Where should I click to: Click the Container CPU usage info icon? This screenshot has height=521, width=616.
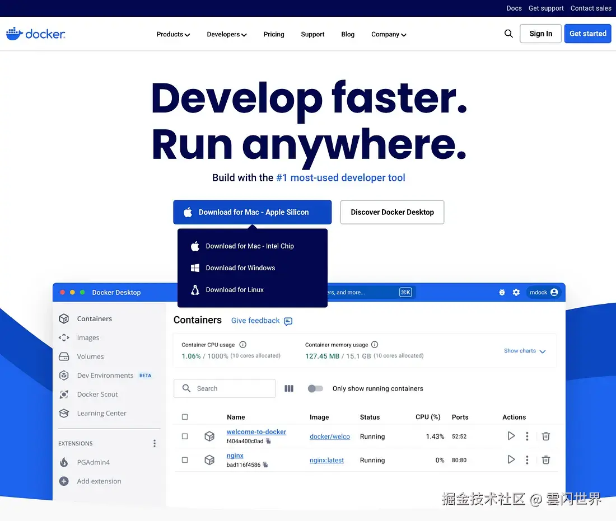[243, 344]
